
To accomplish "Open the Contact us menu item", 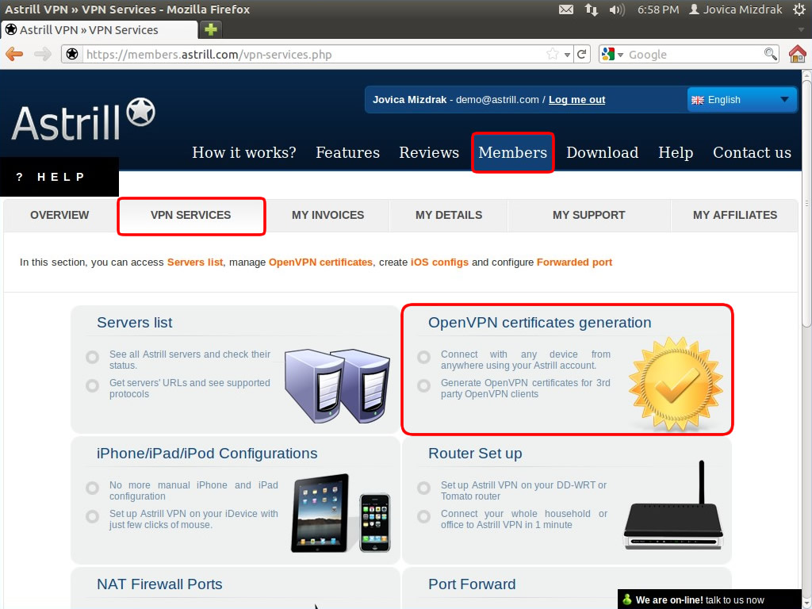I will pos(752,152).
